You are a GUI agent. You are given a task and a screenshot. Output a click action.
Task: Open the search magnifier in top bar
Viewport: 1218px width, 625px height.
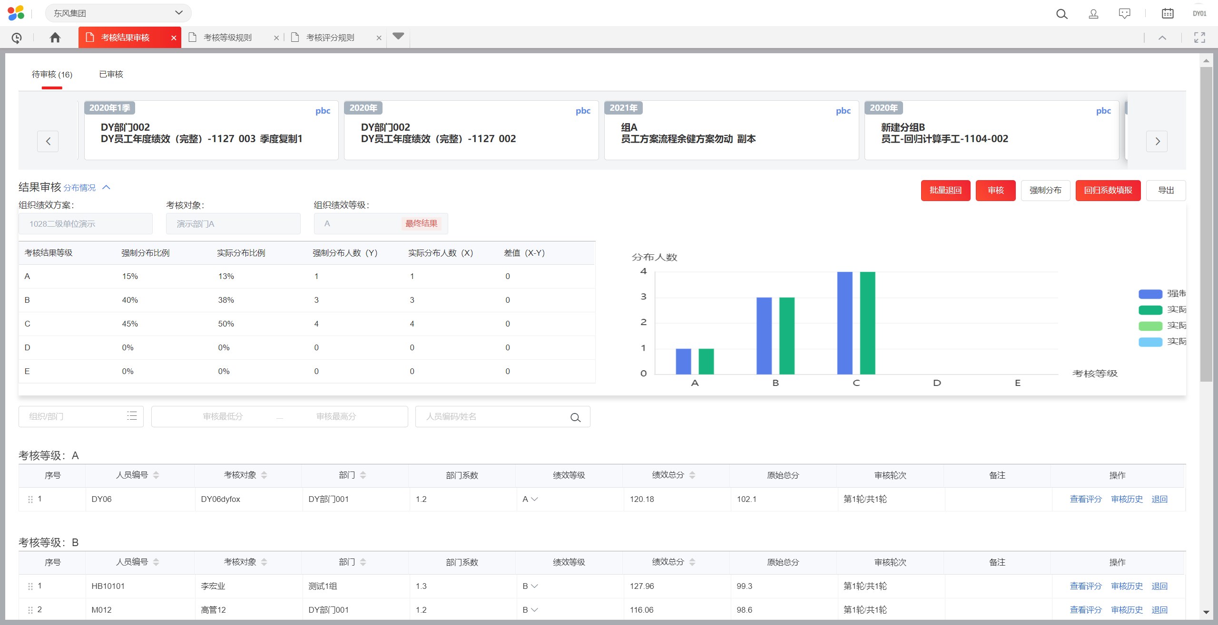pos(1061,14)
